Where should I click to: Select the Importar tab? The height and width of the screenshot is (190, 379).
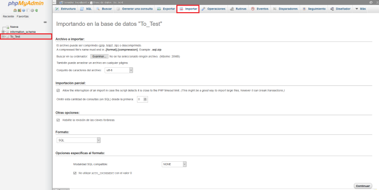pyautogui.click(x=188, y=9)
